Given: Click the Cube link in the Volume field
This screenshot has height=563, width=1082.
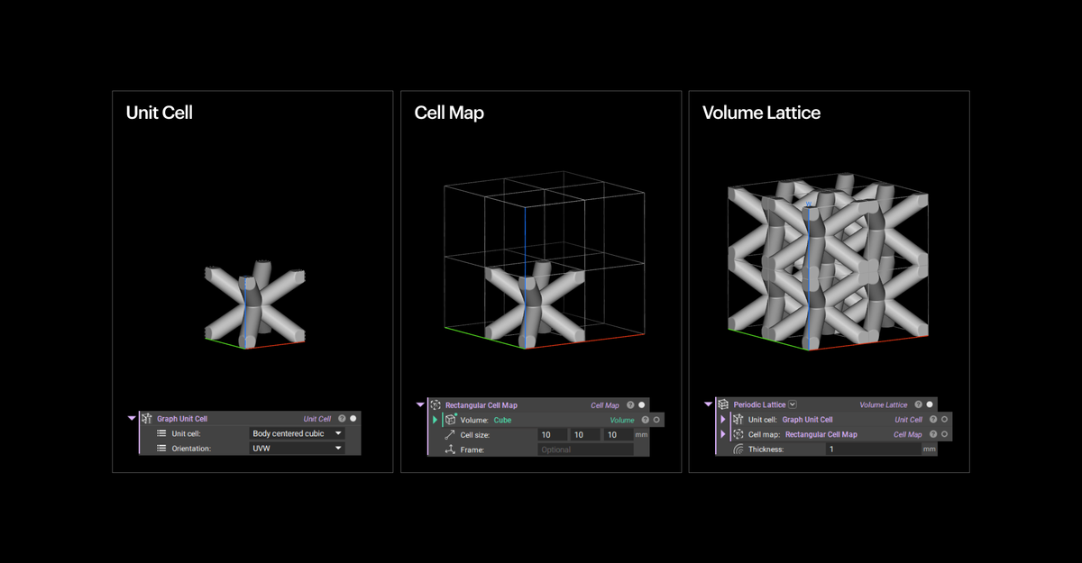Looking at the screenshot, I should coord(502,419).
